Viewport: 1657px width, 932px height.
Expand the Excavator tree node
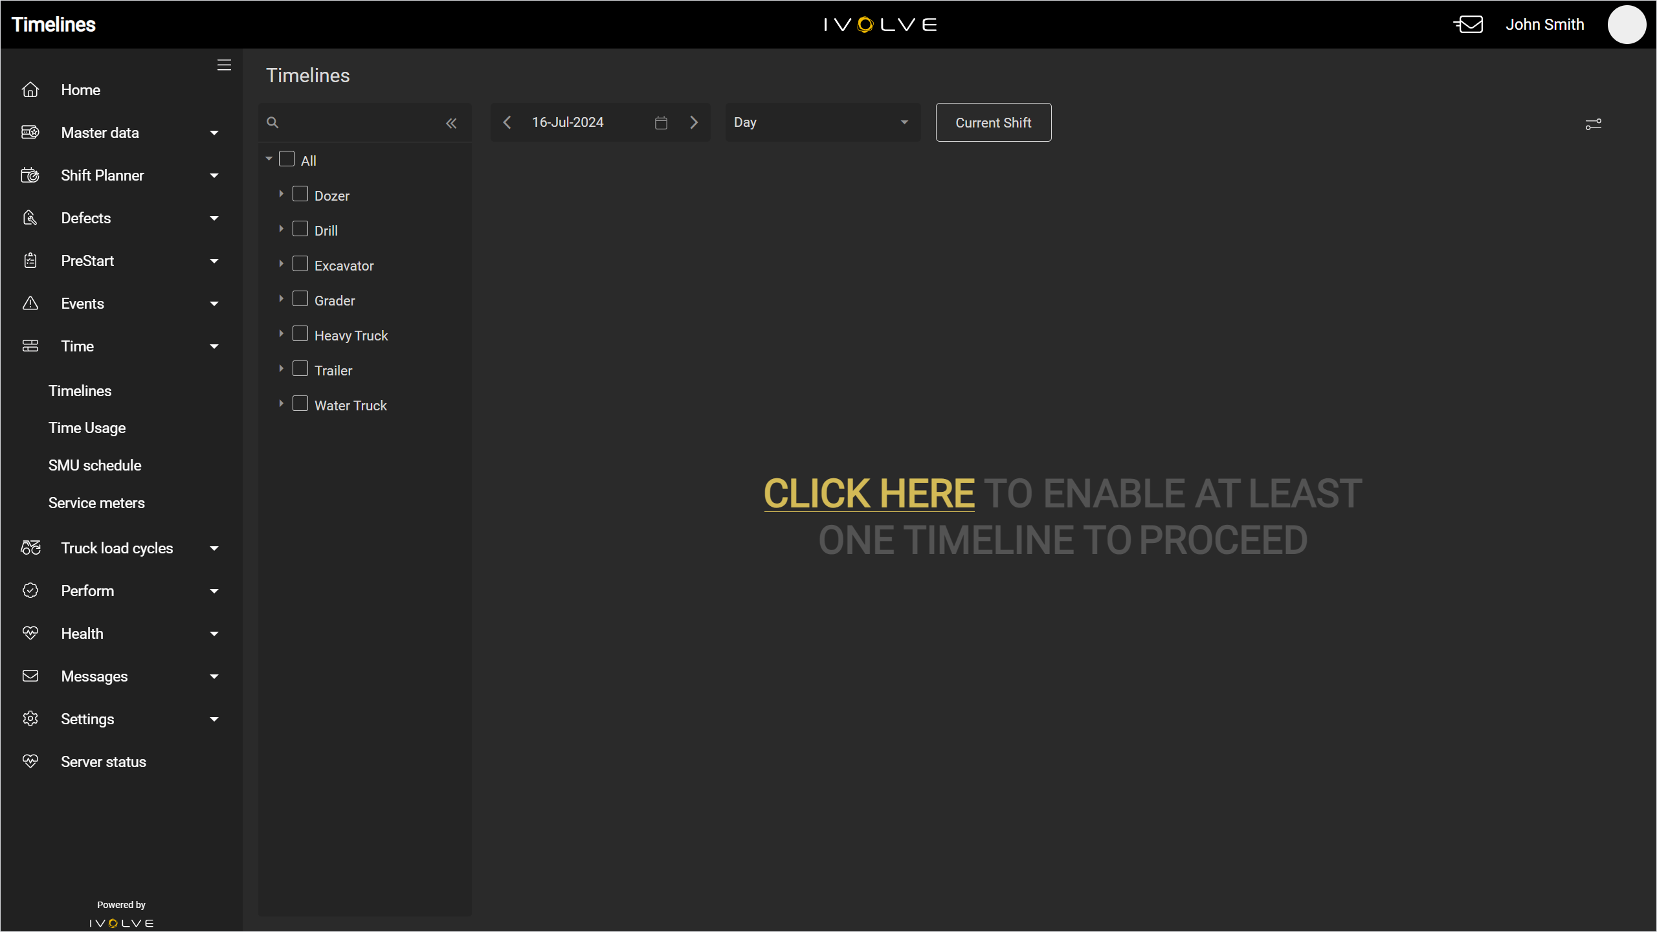click(281, 263)
